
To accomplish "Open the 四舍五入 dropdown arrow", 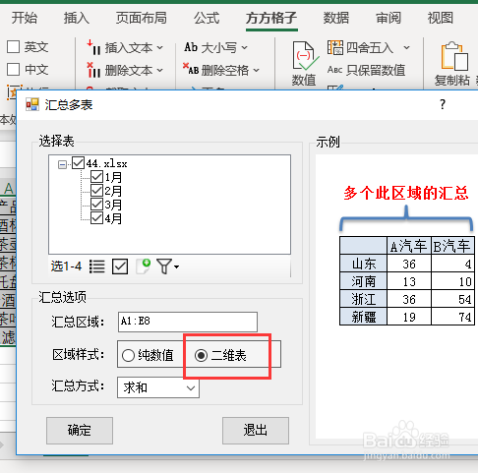I will (x=406, y=48).
